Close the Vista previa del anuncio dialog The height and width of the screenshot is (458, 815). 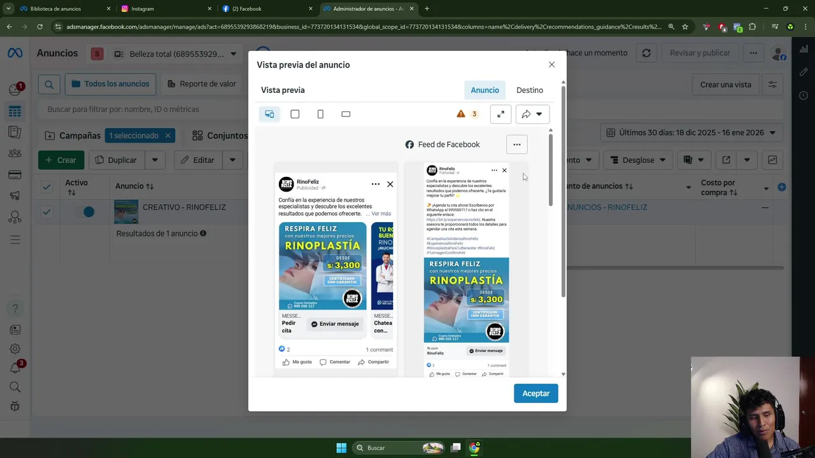(552, 64)
